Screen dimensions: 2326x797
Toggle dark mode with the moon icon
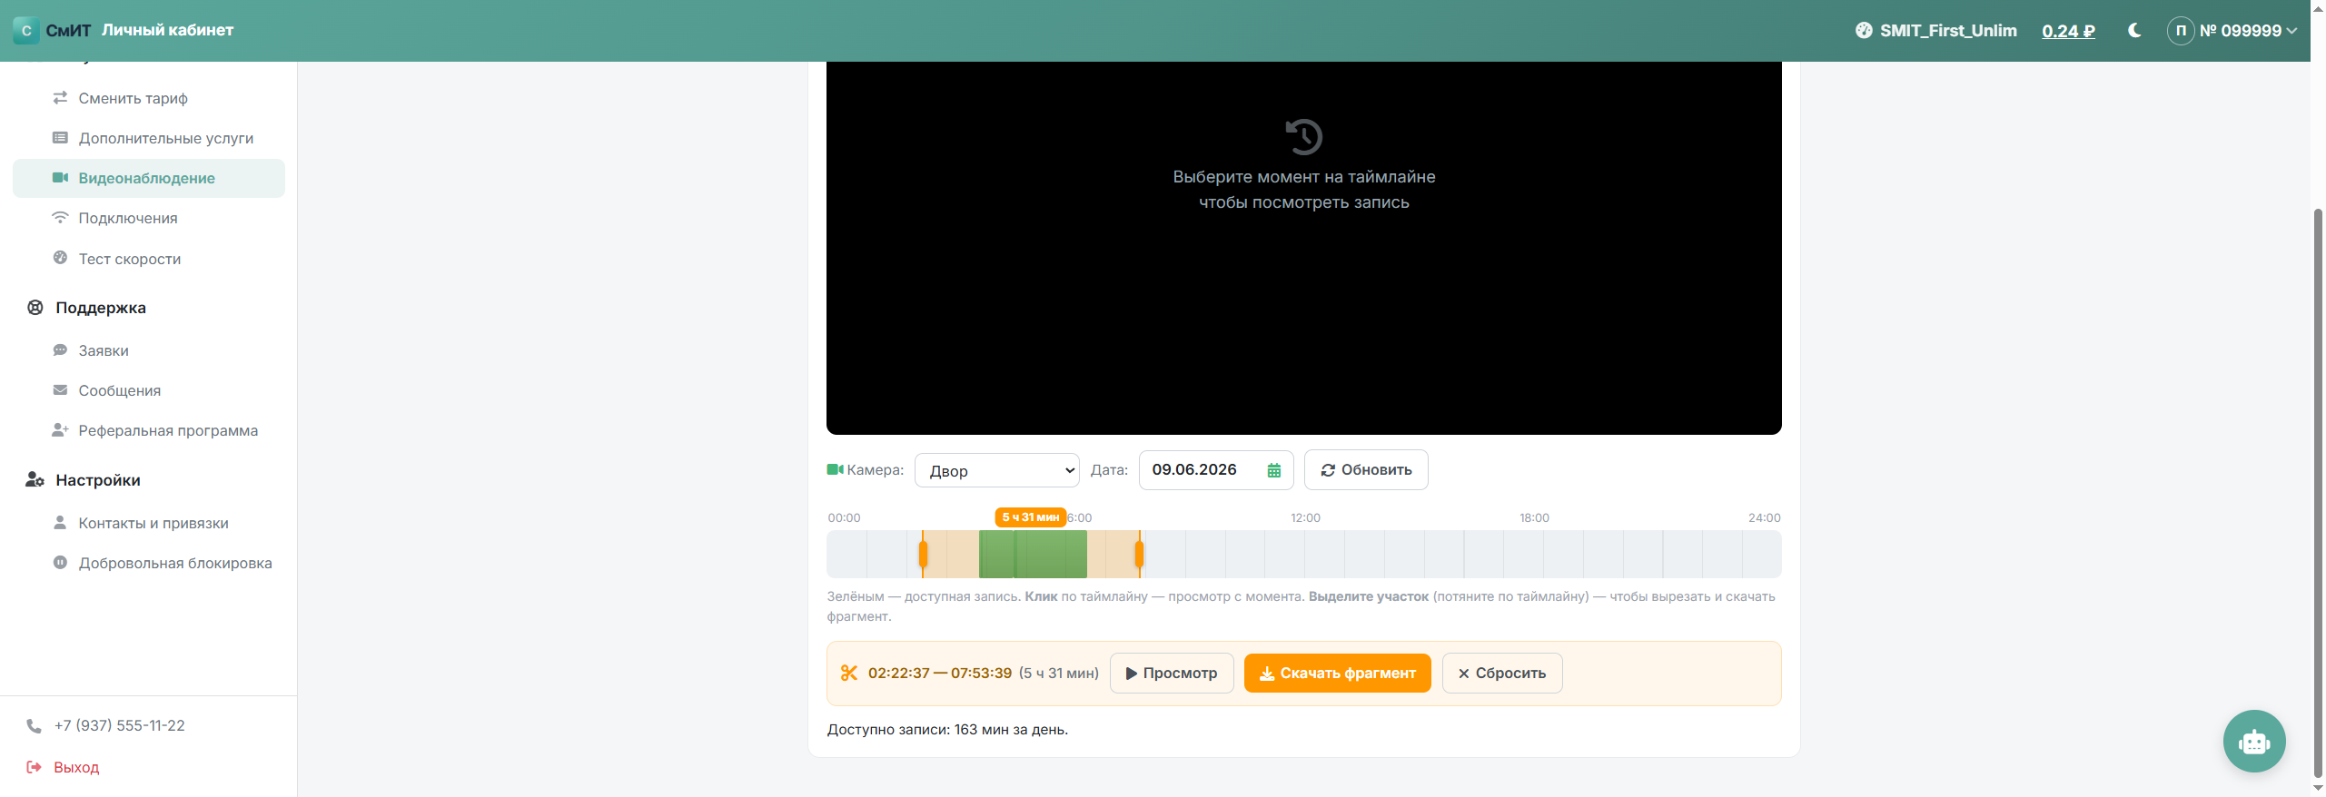coord(2134,30)
